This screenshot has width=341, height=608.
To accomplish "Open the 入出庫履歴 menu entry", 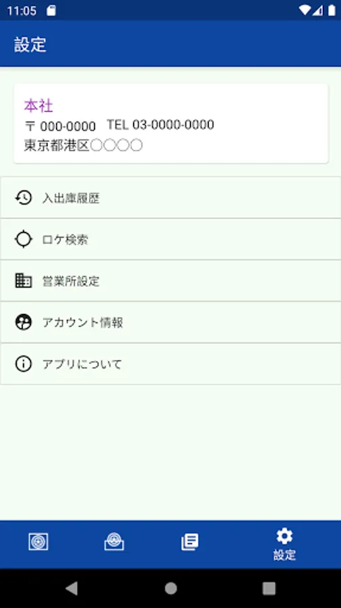I will point(170,198).
